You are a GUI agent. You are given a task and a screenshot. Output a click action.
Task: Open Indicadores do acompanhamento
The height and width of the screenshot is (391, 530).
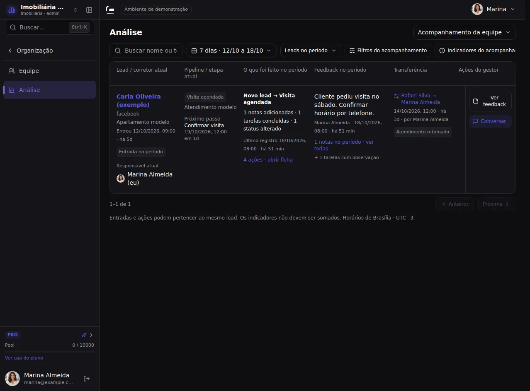(x=475, y=51)
